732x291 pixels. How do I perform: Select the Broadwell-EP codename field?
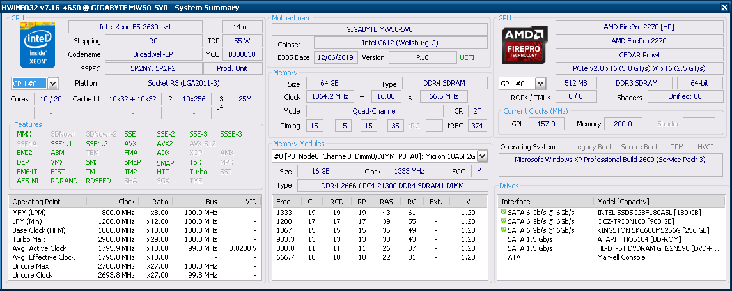153,54
